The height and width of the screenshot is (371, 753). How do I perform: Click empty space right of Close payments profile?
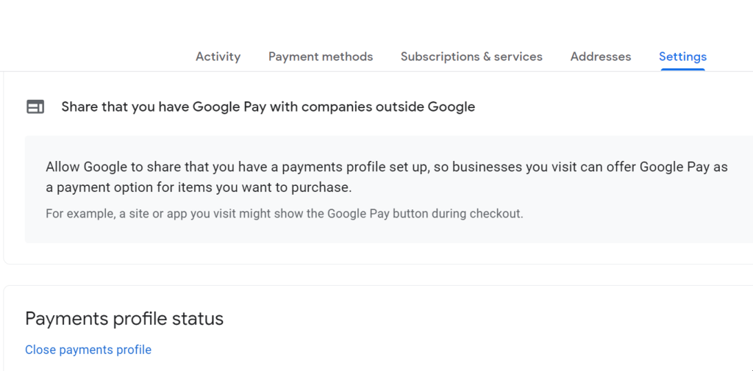(441, 350)
